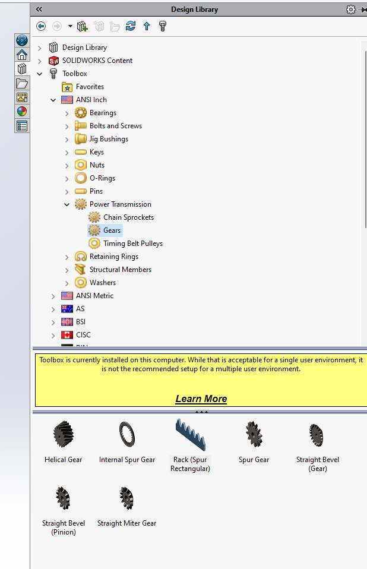Select Bolts and Screws category
Viewport: 367px width, 569px height.
pos(116,126)
